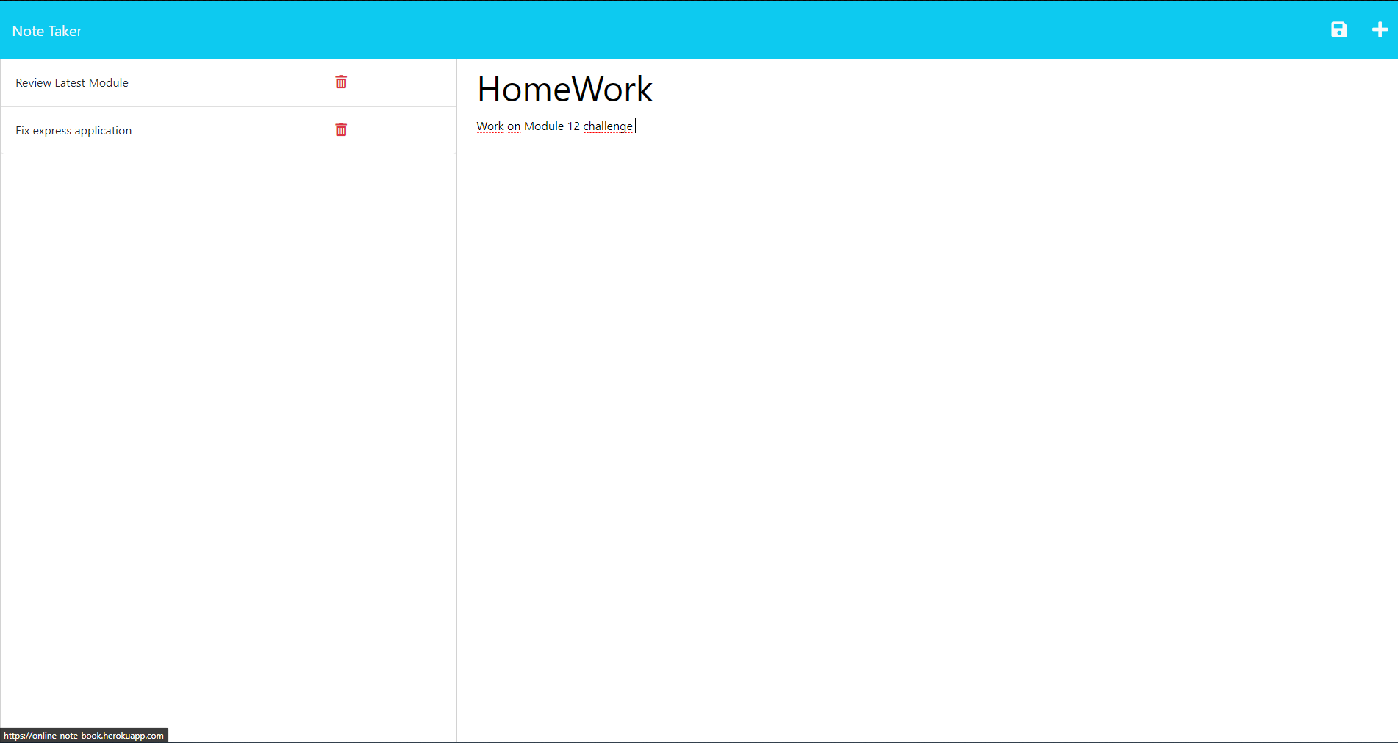Click the Note Taker brand title

point(46,30)
